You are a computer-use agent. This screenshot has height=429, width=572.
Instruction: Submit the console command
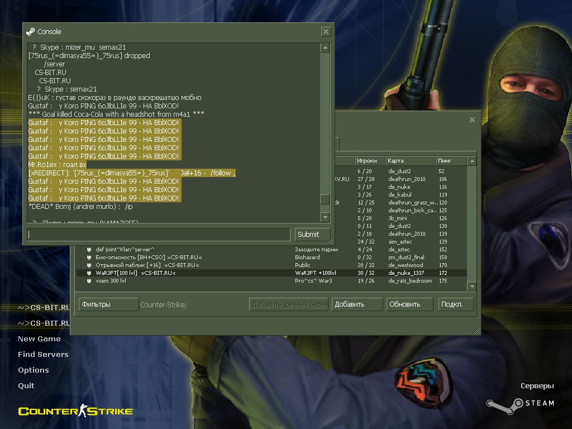point(312,235)
